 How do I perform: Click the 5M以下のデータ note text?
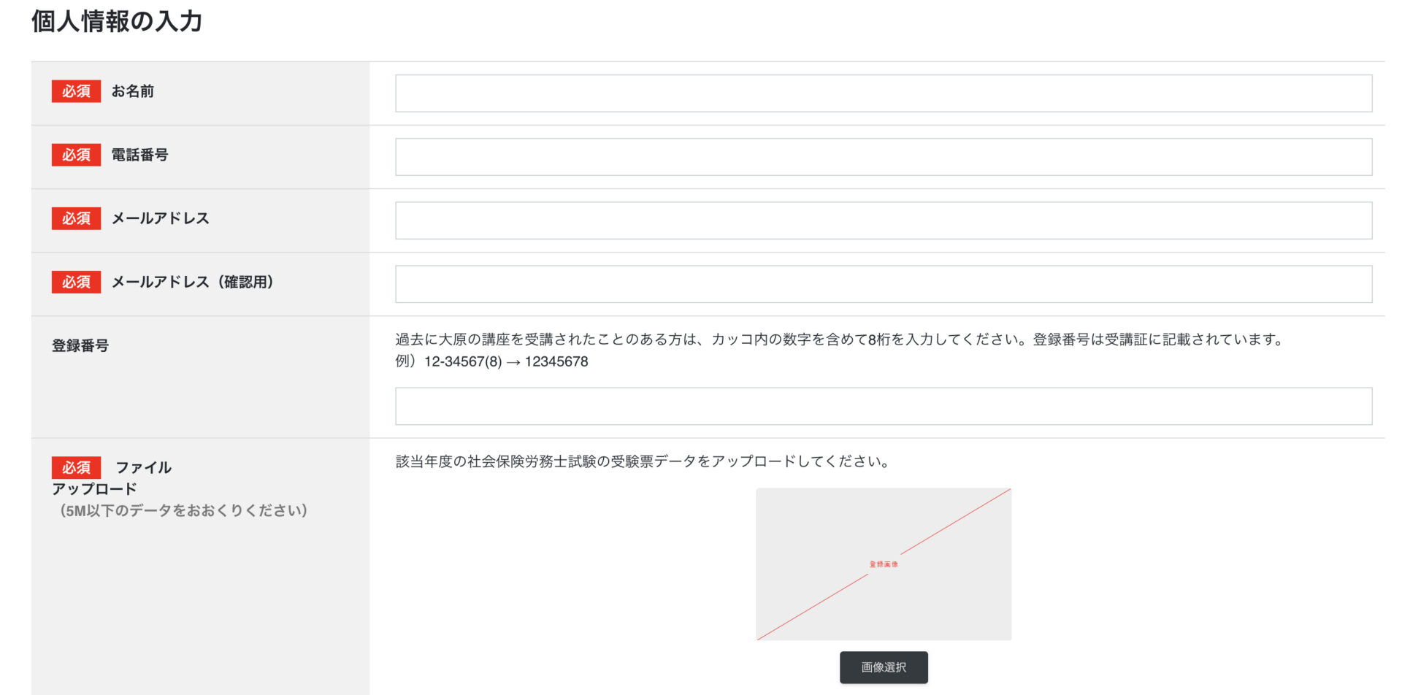[183, 510]
